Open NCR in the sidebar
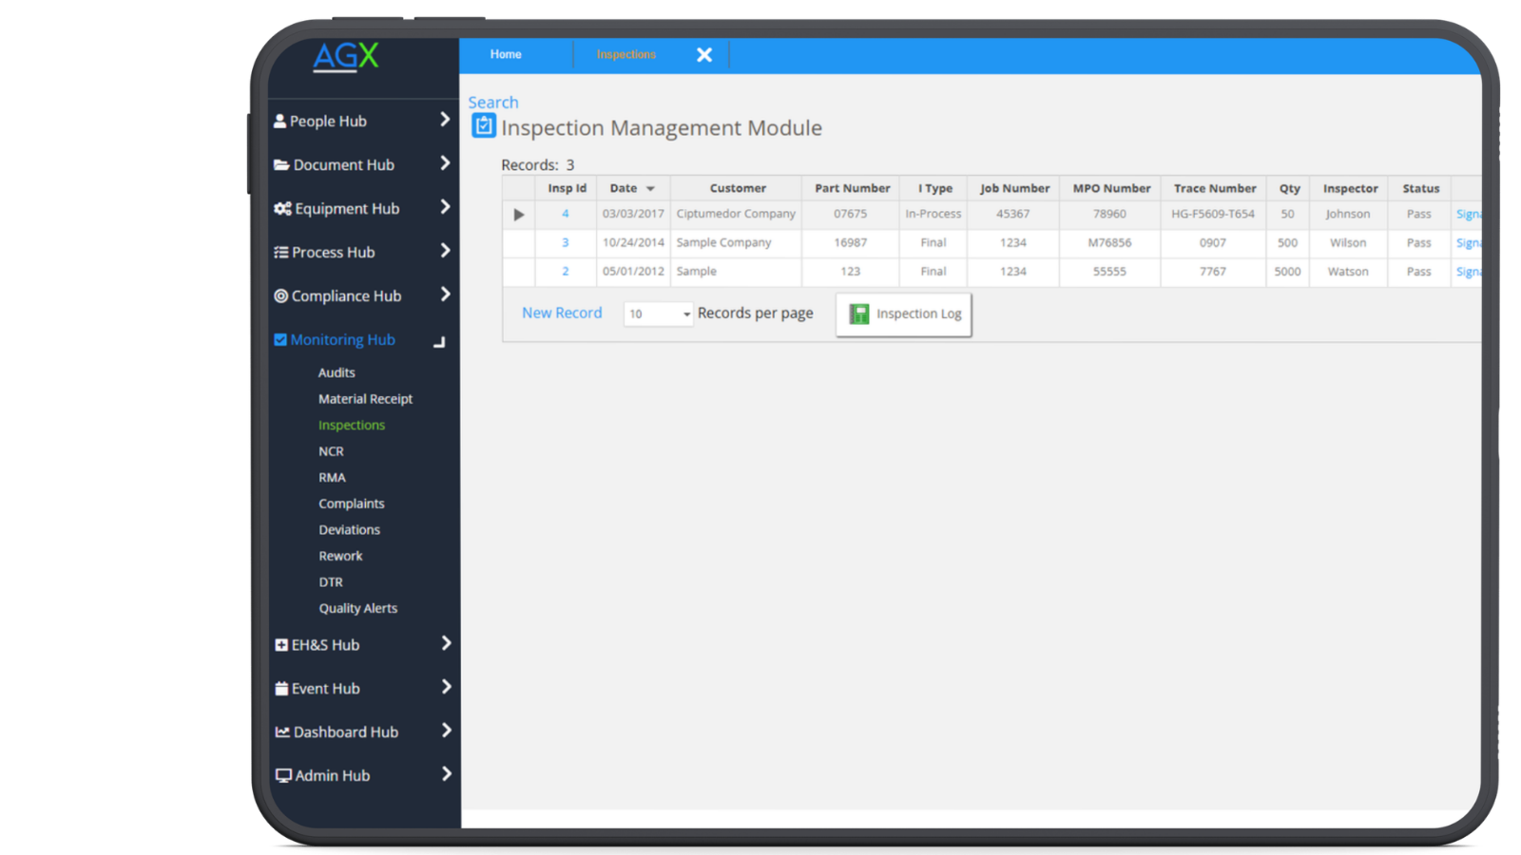Screen dimensions: 1521x855 click(x=331, y=451)
